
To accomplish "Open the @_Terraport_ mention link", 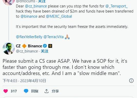I will pos(117,6).
